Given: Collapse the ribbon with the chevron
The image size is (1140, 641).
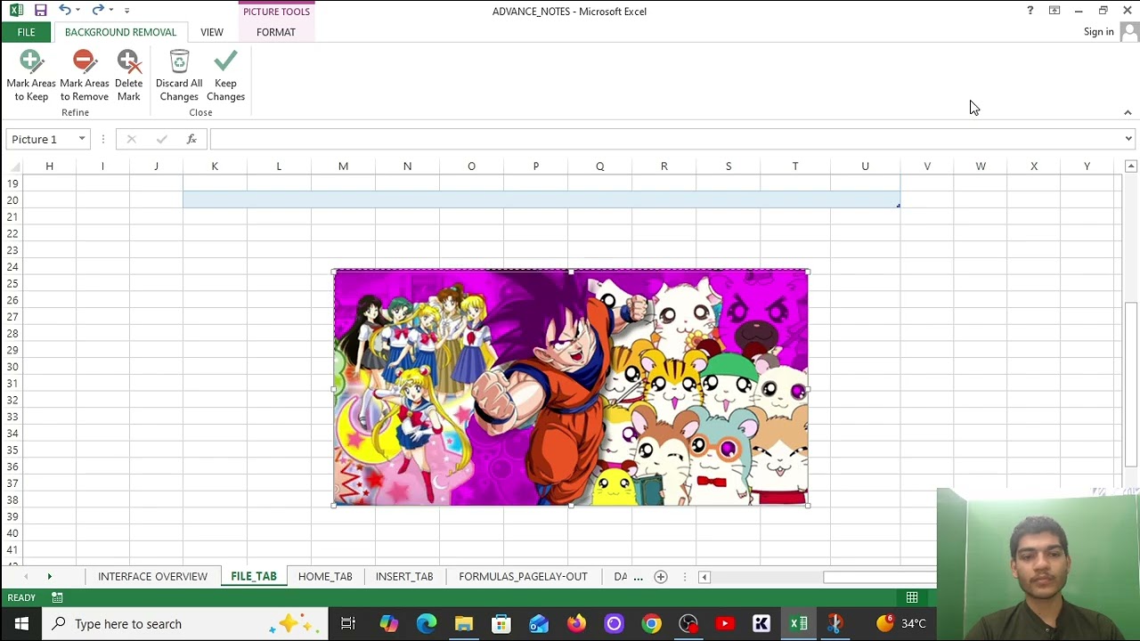Looking at the screenshot, I should pyautogui.click(x=1128, y=113).
